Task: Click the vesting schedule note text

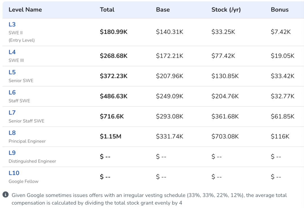Action: coord(149,199)
